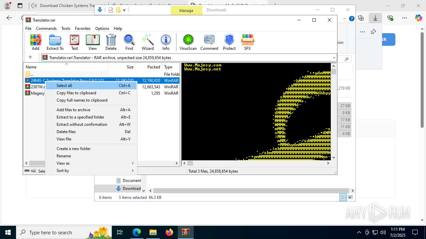Open File Explorer from taskbar
This screenshot has width=426, height=239.
[x=153, y=232]
